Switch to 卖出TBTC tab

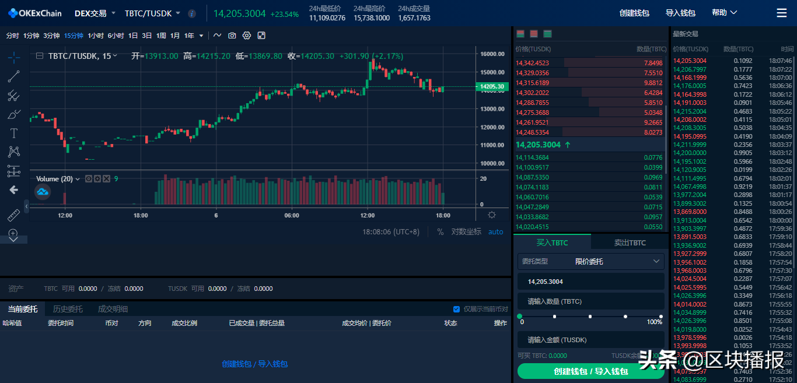(630, 243)
